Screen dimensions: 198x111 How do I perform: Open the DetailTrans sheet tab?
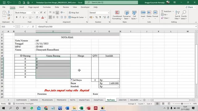click(x=98, y=100)
